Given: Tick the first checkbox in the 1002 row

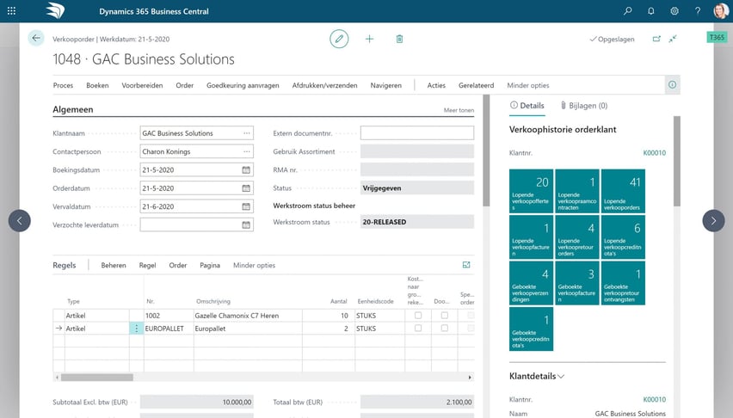Looking at the screenshot, I should (418, 316).
